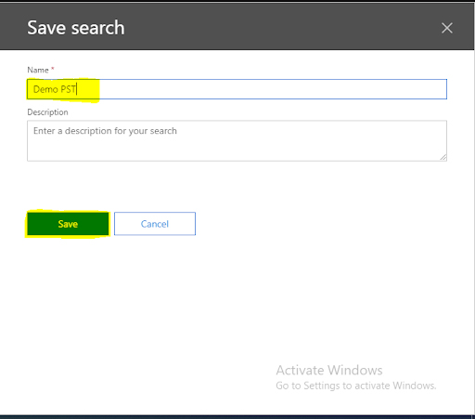This screenshot has width=475, height=419.
Task: Click 'Go to Settings to activate Windows' text
Action: pyautogui.click(x=356, y=386)
